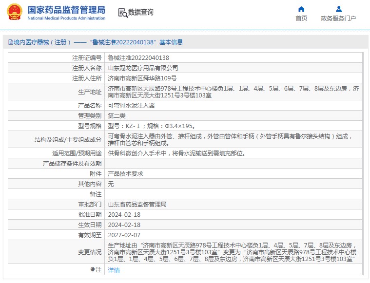Click the 变更情况 row label
Screen dimensions: 370x283
pyautogui.click(x=90, y=252)
